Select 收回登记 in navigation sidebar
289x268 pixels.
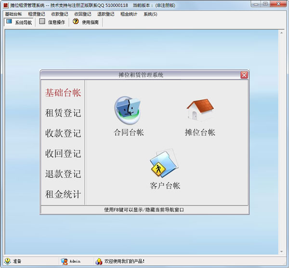63,153
